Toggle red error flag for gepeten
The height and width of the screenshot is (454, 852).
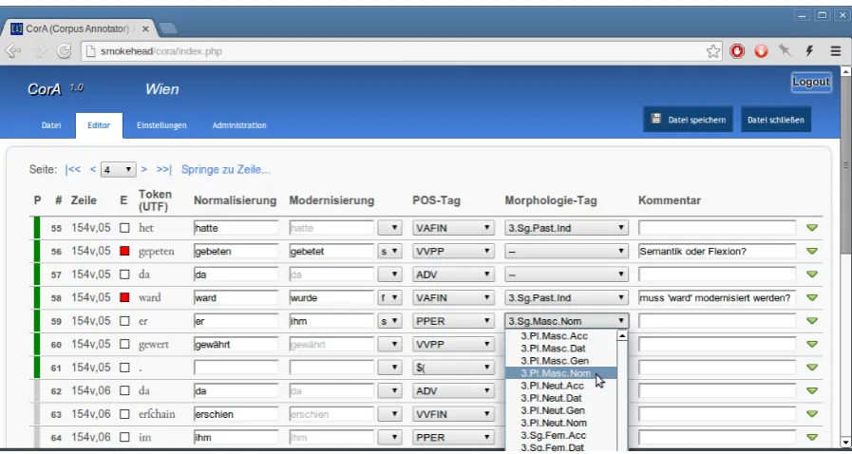(125, 252)
